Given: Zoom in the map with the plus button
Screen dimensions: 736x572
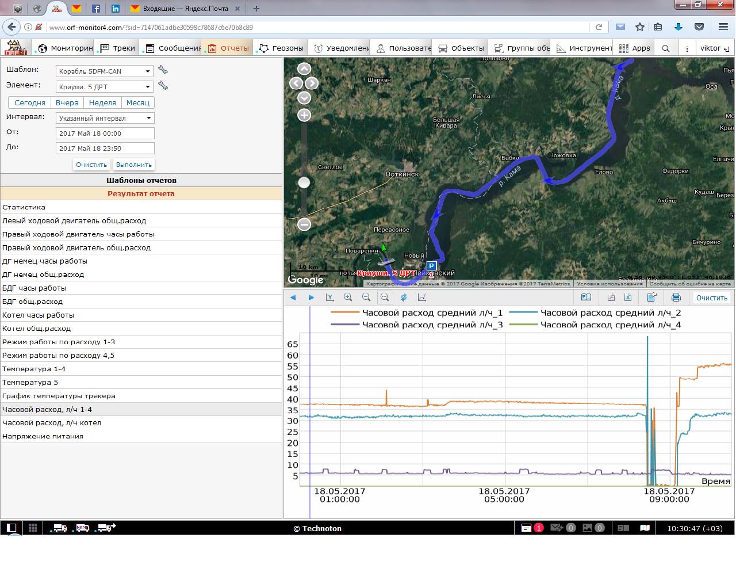Looking at the screenshot, I should point(304,115).
